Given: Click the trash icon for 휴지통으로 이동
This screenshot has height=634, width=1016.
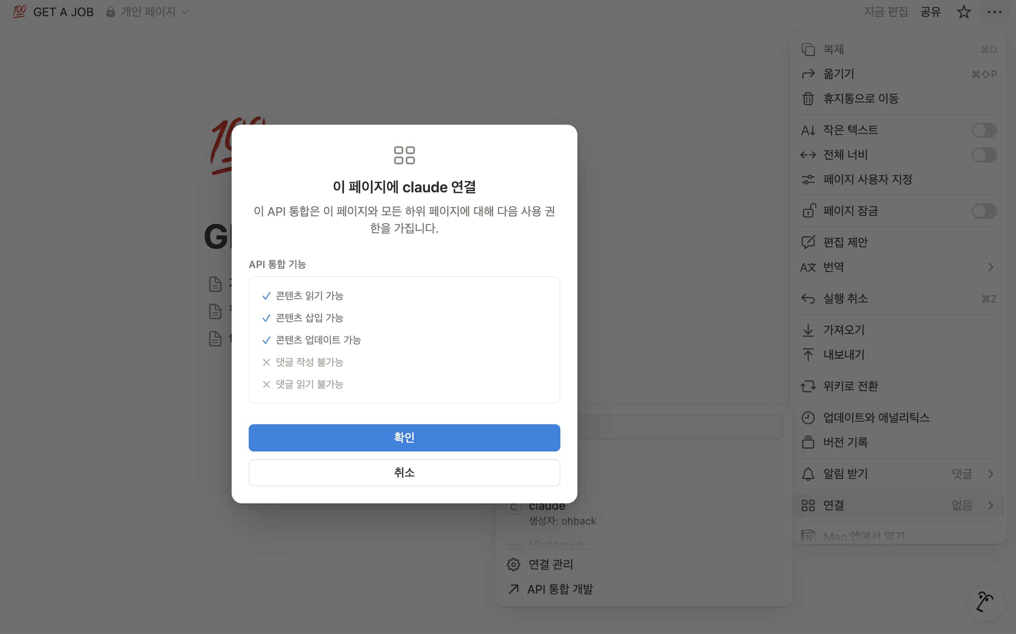Looking at the screenshot, I should pyautogui.click(x=808, y=99).
